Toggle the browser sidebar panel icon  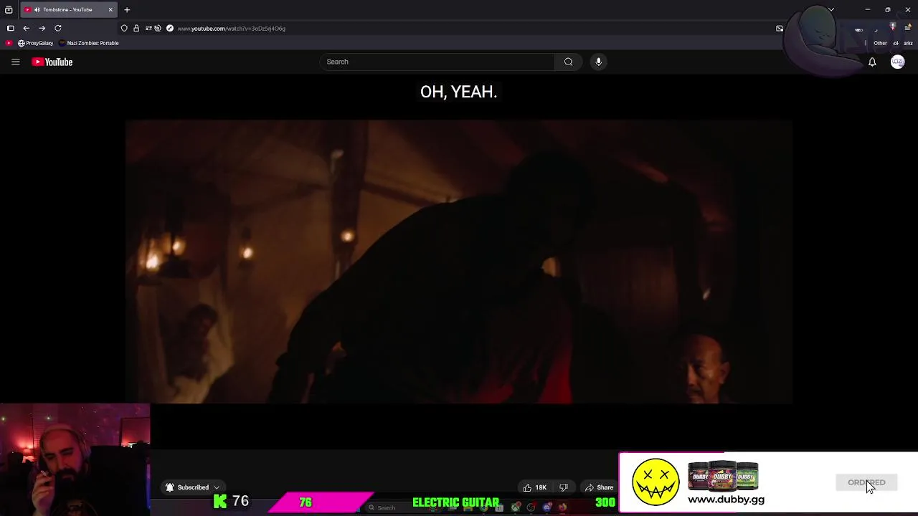[x=10, y=28]
